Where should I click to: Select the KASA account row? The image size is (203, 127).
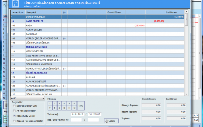coord(98,25)
